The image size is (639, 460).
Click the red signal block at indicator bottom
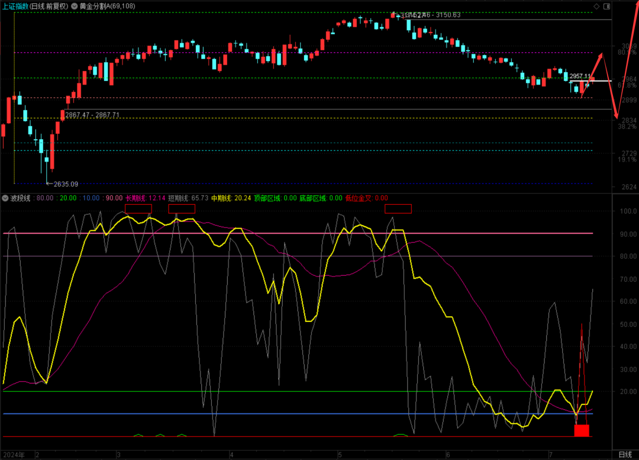[x=582, y=430]
